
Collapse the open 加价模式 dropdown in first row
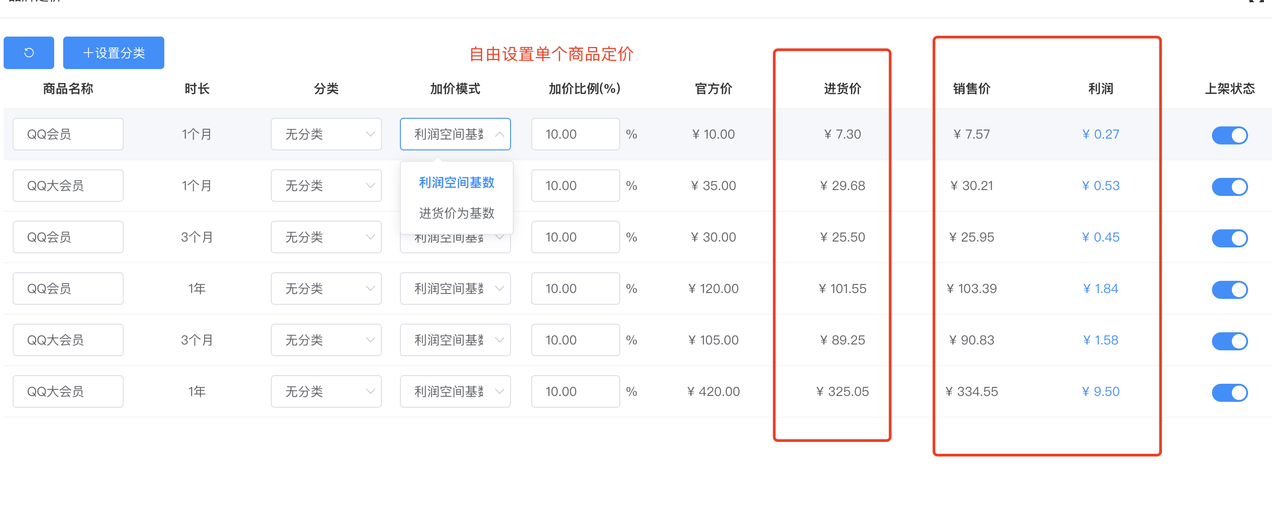click(455, 134)
